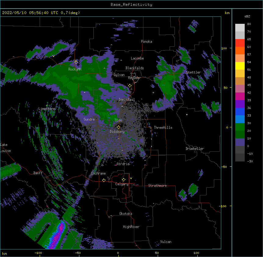Click the green 30 dBZ legend swatch
Screen dimensions: 263x257
tap(240, 127)
